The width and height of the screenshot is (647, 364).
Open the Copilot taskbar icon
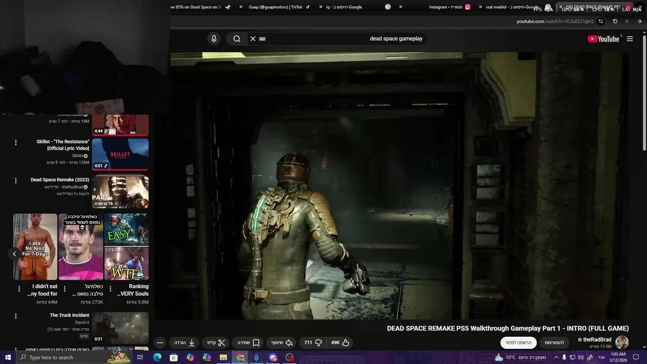point(190,357)
